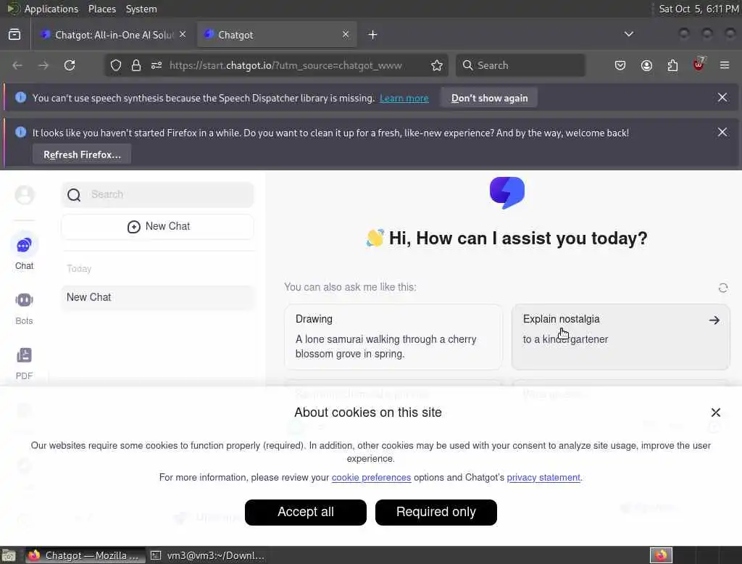Open the New Chat entry under Today
Viewport: 742px width, 564px height.
click(x=157, y=297)
